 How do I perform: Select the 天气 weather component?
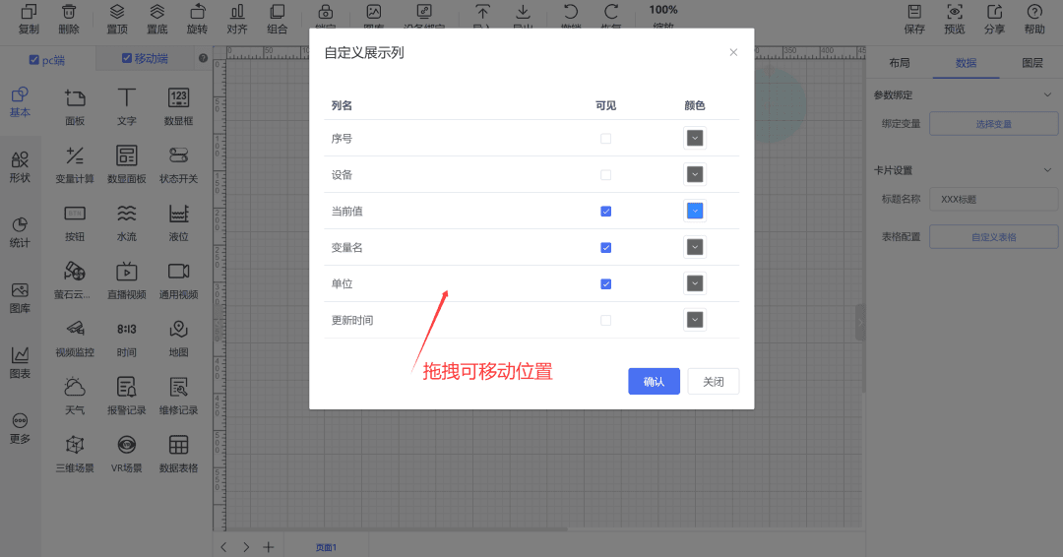pos(75,397)
